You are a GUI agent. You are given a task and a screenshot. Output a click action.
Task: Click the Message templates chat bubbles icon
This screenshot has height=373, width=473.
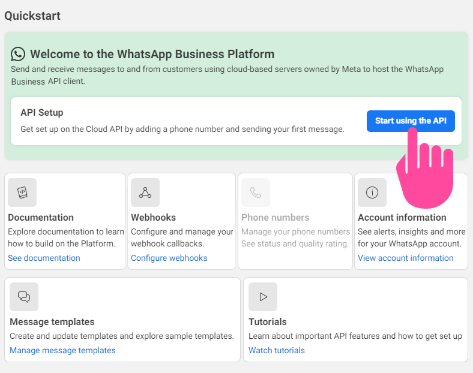point(24,297)
